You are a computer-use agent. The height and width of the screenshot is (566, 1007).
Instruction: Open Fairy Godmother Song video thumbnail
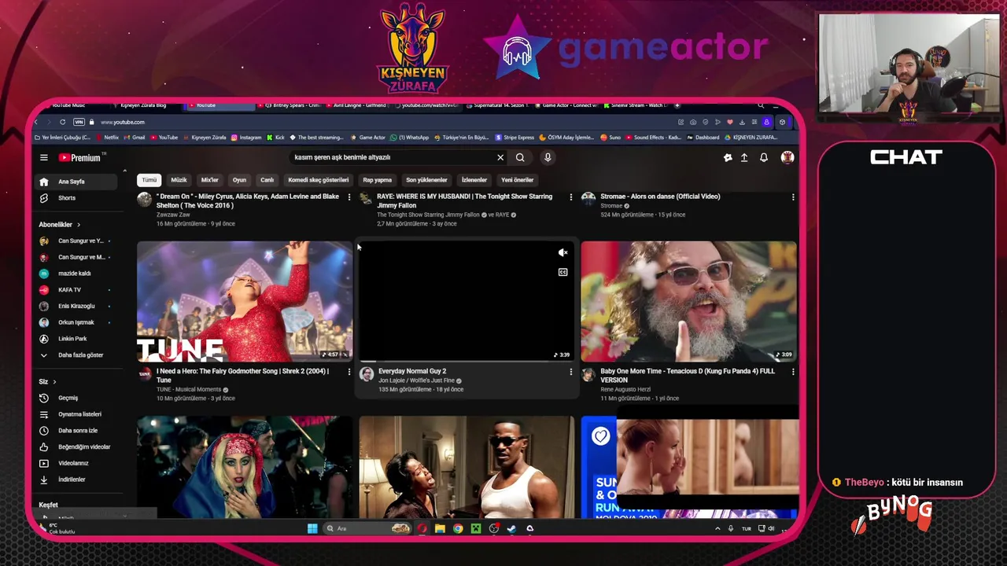pyautogui.click(x=245, y=301)
